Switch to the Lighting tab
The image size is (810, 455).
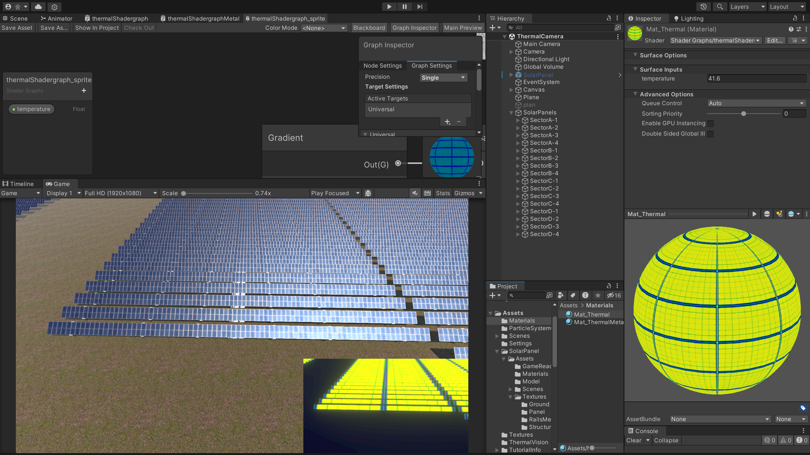[689, 18]
